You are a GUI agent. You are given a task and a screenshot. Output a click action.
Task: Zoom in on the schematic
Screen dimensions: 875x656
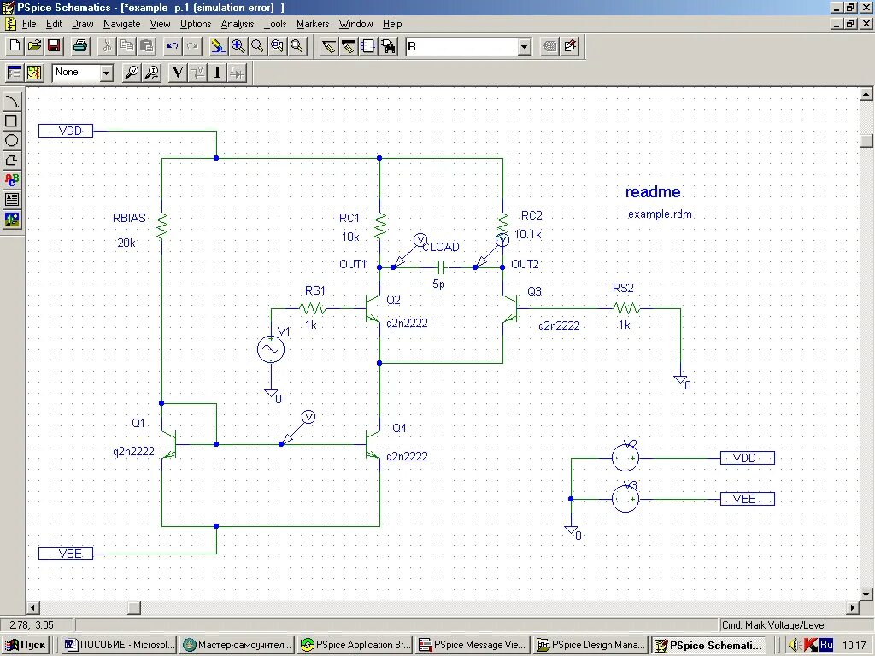tap(238, 46)
